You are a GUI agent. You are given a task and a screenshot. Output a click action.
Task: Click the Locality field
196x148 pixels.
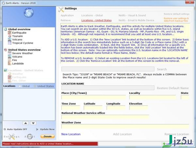[153, 97]
